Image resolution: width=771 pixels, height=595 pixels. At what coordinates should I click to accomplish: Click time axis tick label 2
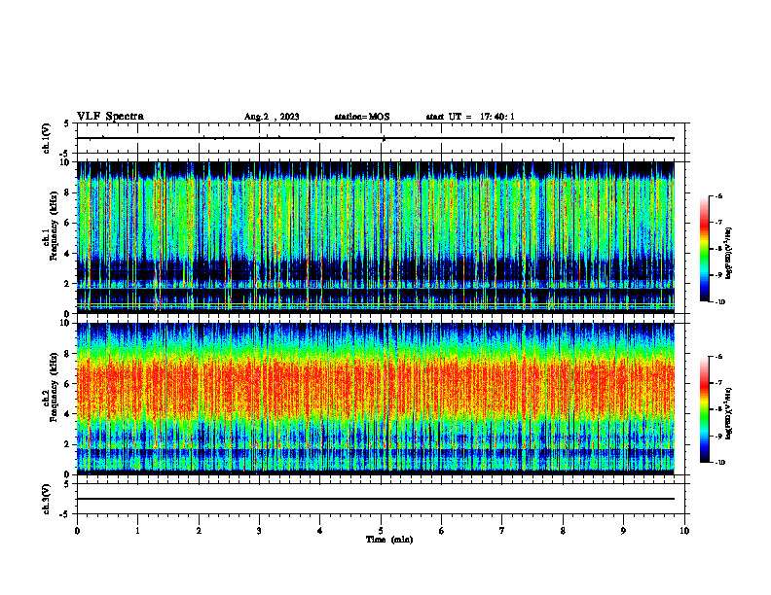pos(199,531)
